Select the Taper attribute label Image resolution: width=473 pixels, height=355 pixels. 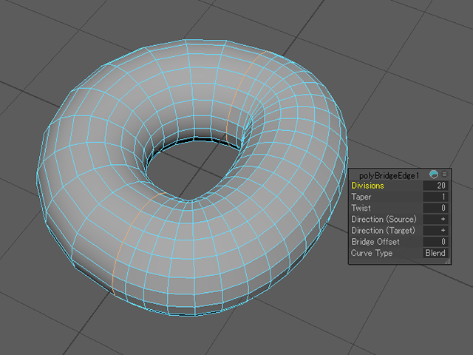click(361, 197)
